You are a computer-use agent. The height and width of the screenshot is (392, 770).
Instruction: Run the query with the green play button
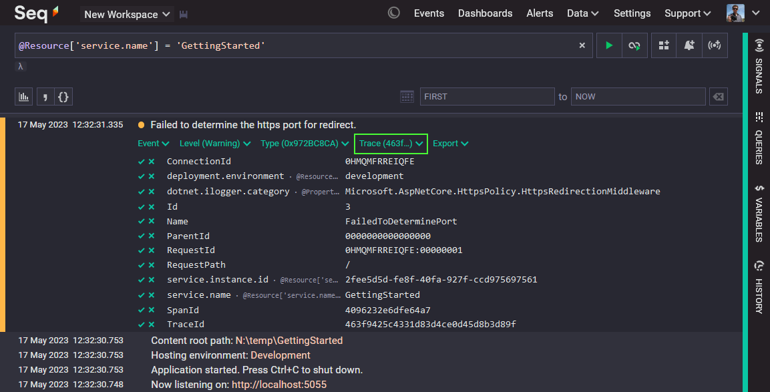coord(608,45)
